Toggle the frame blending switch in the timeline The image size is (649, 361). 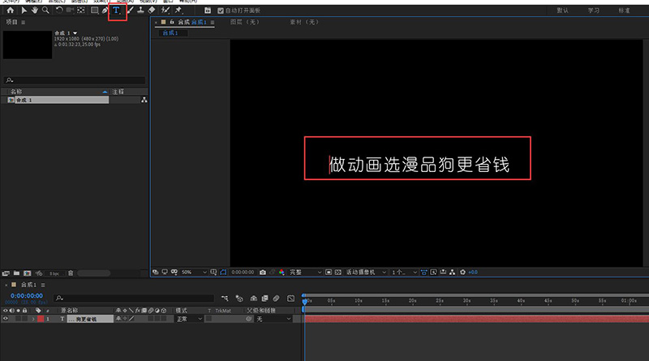[265, 298]
